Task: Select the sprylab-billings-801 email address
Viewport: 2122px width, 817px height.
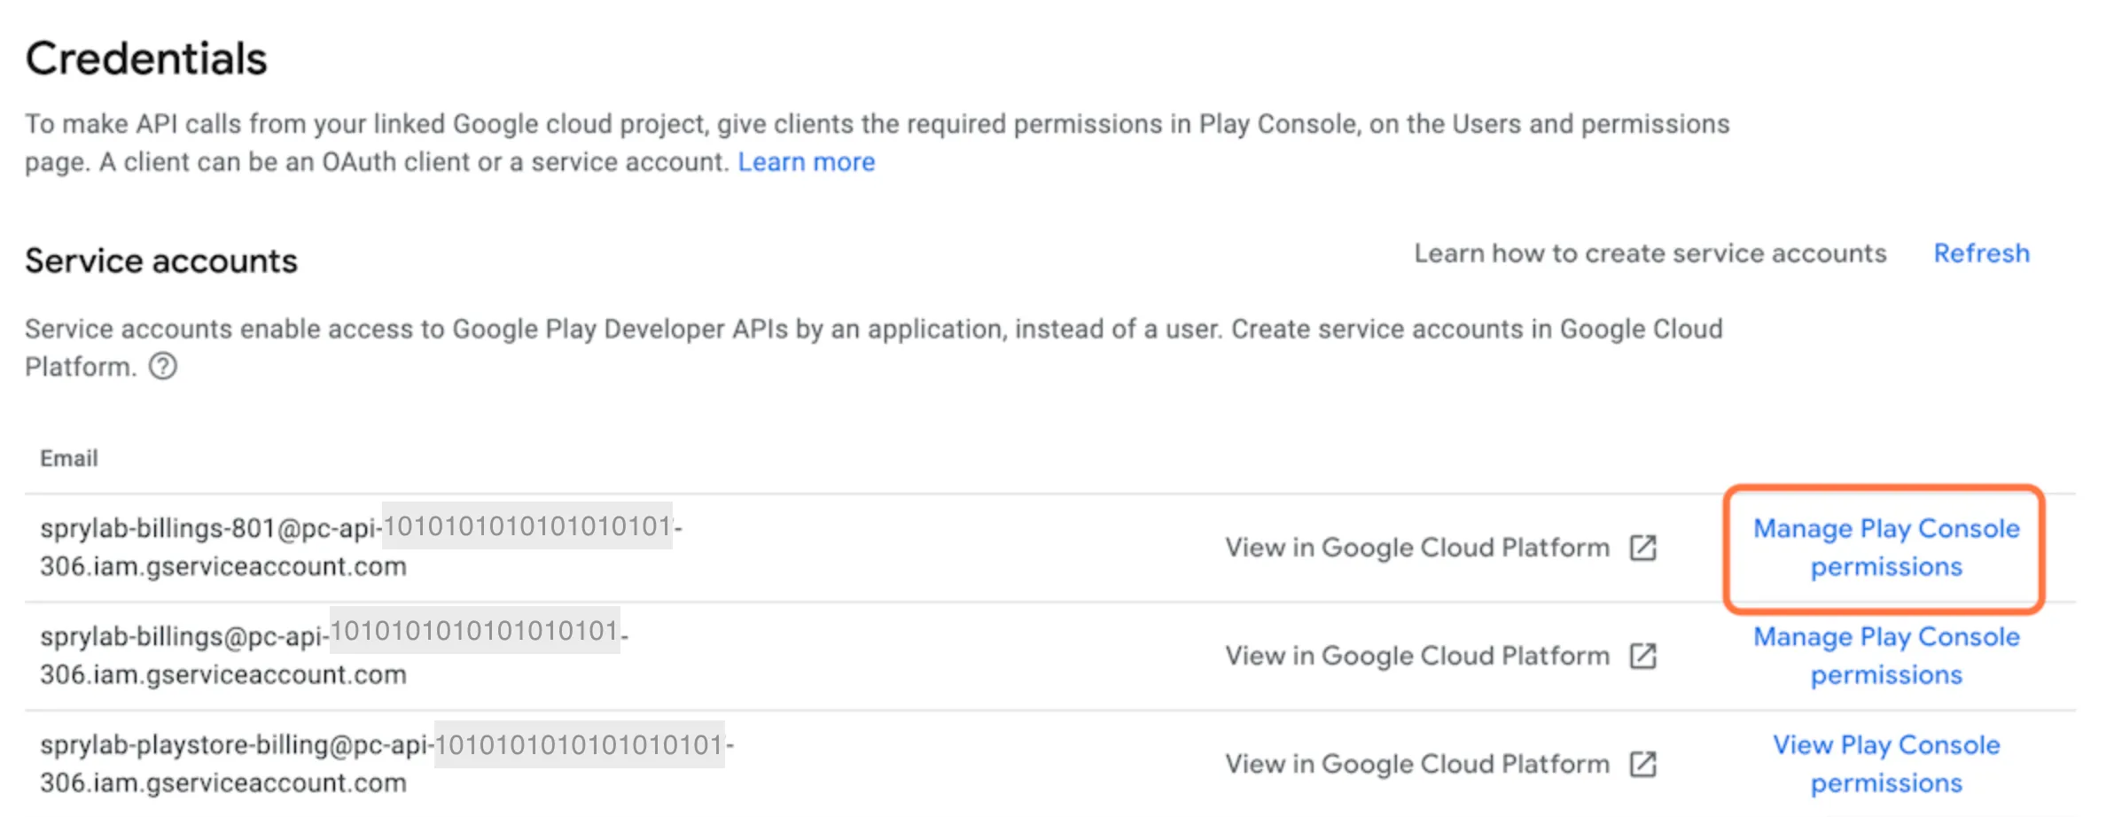Action: tap(362, 547)
